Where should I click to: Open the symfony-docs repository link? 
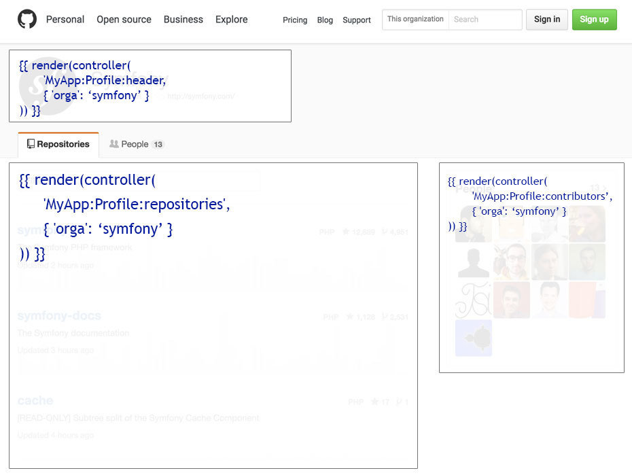click(59, 315)
